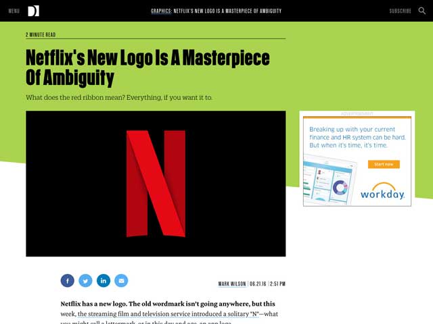Image resolution: width=433 pixels, height=324 pixels.
Task: Click the 2:51 PM timestamp
Action: tap(277, 283)
